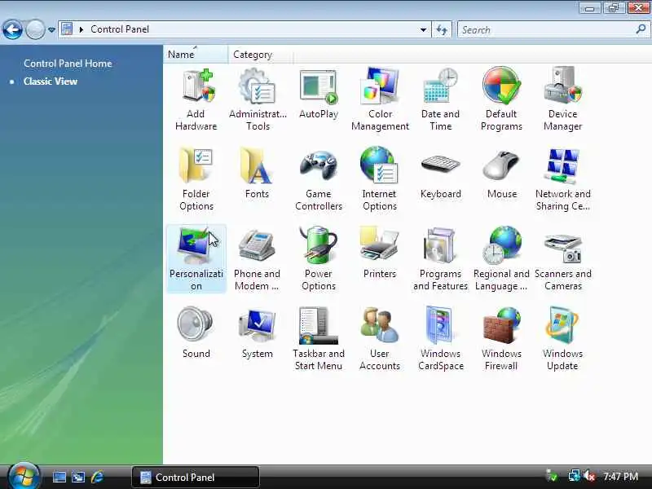The image size is (652, 489).
Task: Click the network tray icon
Action: pos(575,476)
